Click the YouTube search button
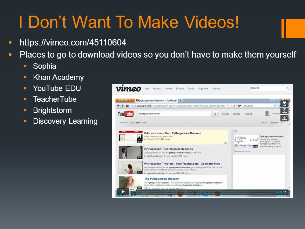This screenshot has height=229, width=305. (215, 114)
